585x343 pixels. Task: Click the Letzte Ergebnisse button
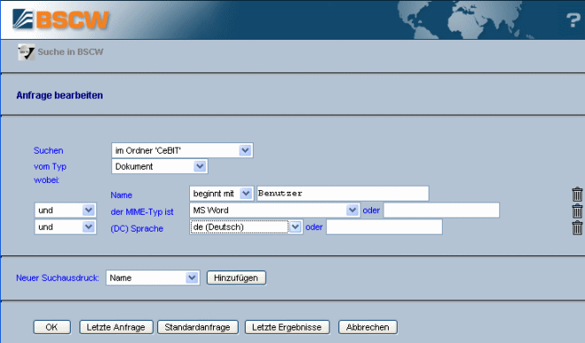click(x=287, y=327)
